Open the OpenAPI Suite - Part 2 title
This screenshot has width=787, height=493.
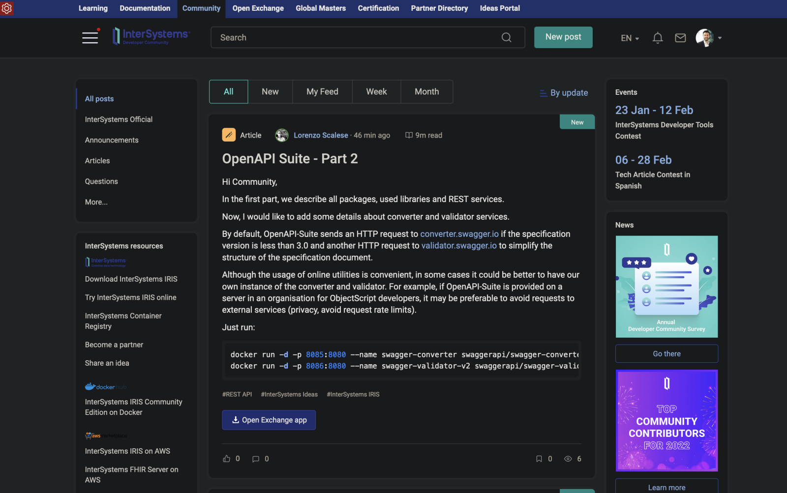290,159
